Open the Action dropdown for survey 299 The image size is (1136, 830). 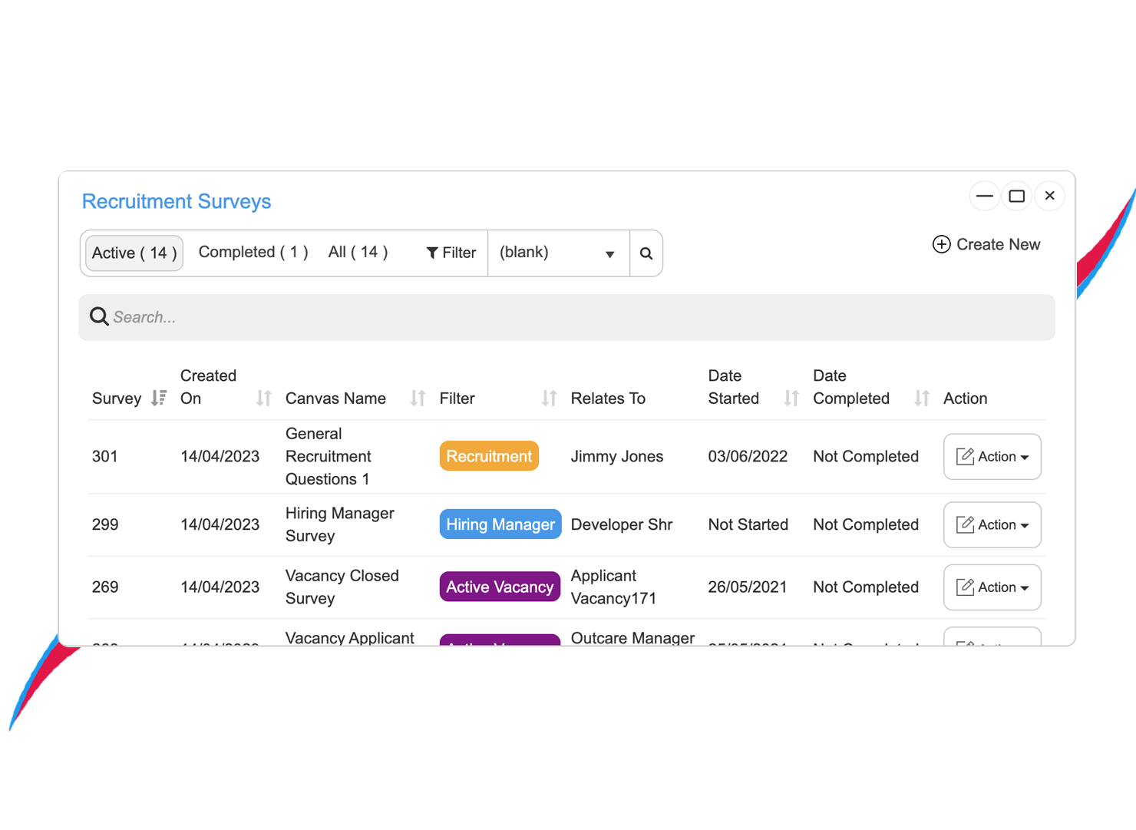992,524
